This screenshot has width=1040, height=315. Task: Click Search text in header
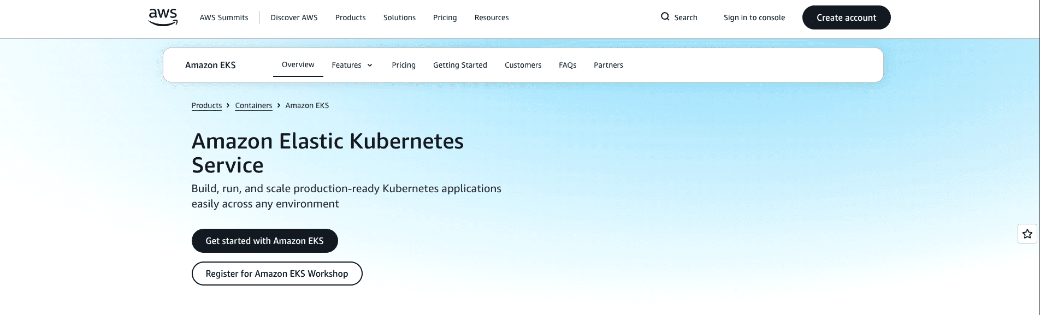(686, 17)
